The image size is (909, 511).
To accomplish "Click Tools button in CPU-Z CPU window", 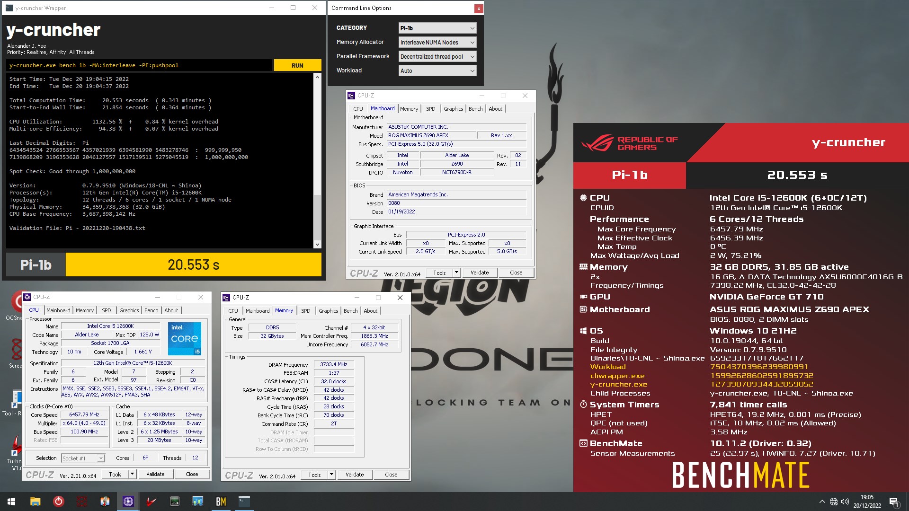I will click(115, 474).
